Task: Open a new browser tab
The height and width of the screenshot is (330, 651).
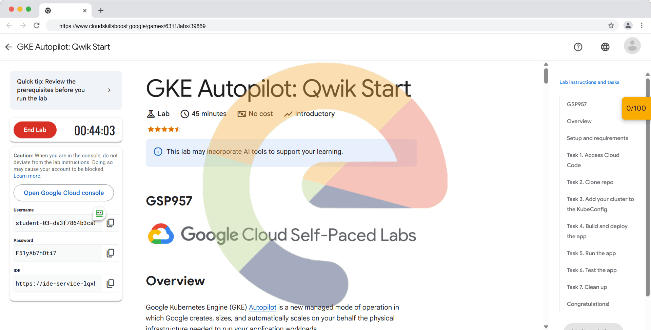Action: [101, 10]
